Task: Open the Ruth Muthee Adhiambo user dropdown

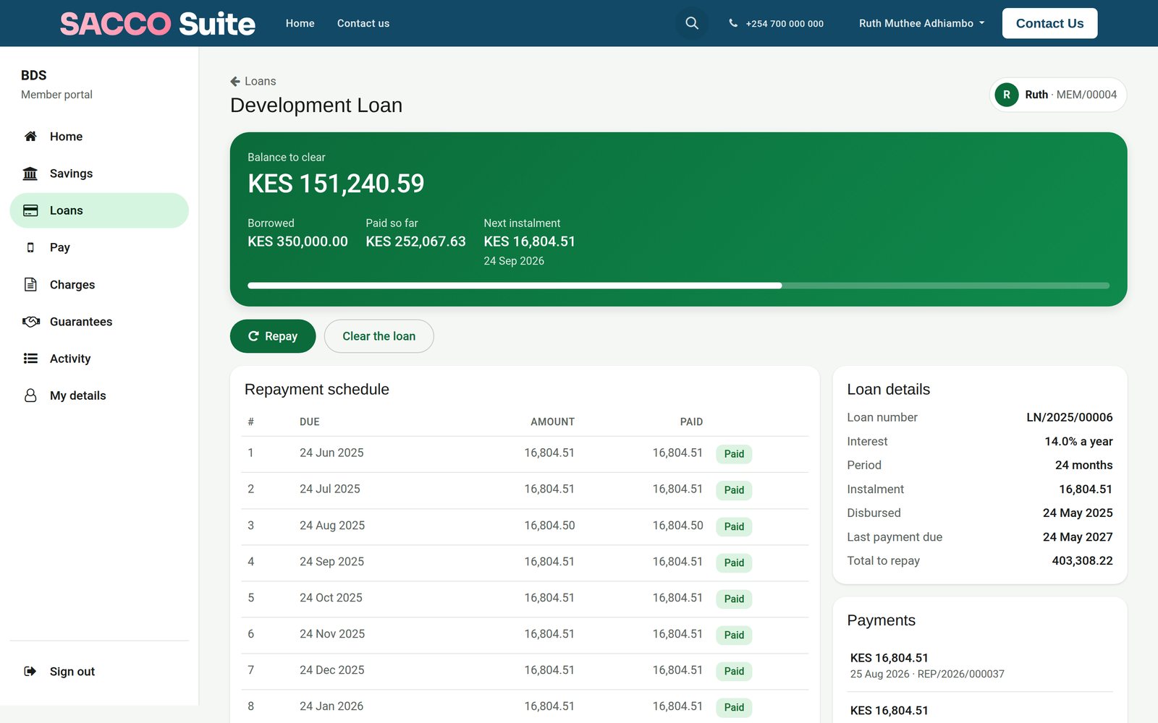Action: pos(922,23)
